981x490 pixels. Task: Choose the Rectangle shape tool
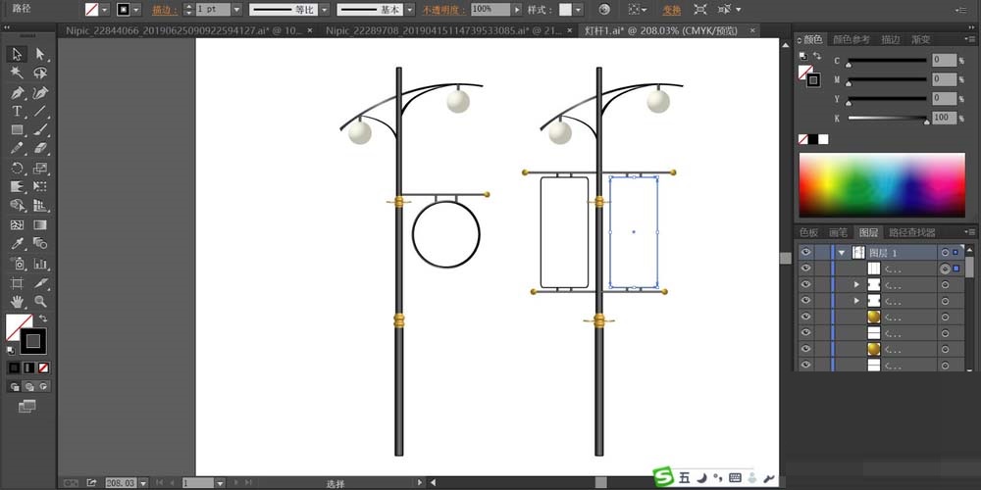click(18, 129)
